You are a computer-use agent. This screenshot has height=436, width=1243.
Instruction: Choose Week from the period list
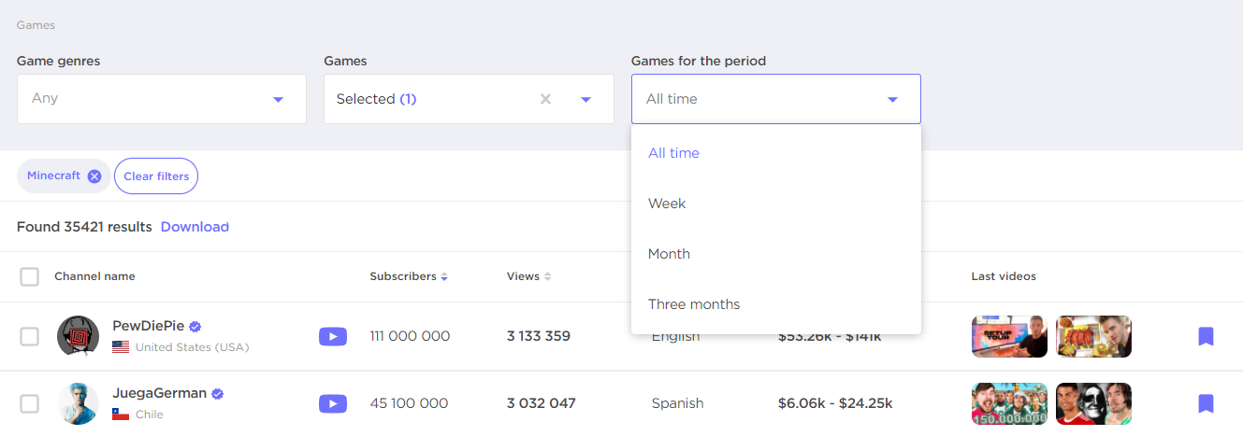tap(667, 204)
